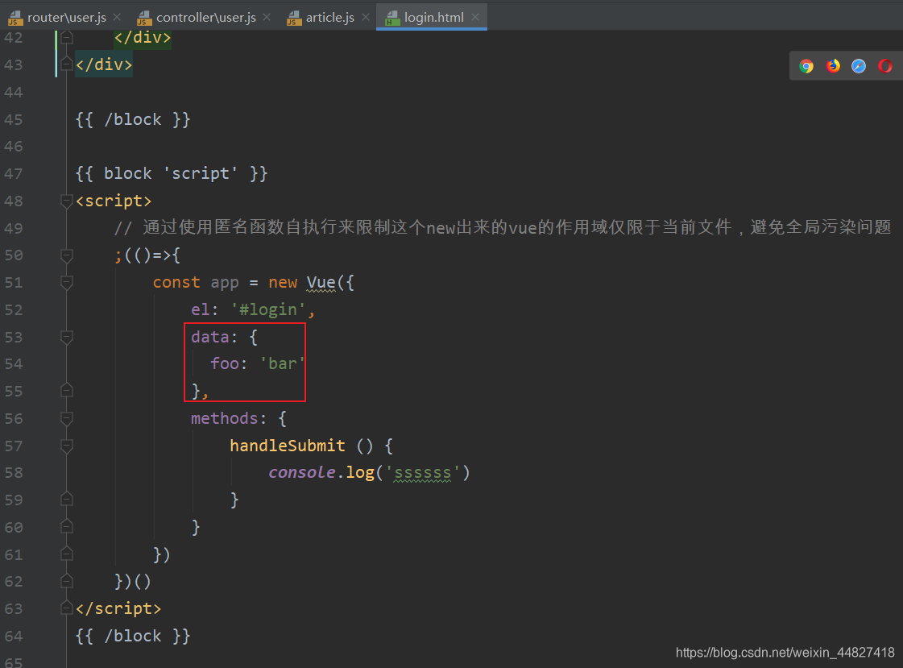Image resolution: width=903 pixels, height=668 pixels.
Task: Collapse the methods fold at line 56
Action: pyautogui.click(x=67, y=419)
